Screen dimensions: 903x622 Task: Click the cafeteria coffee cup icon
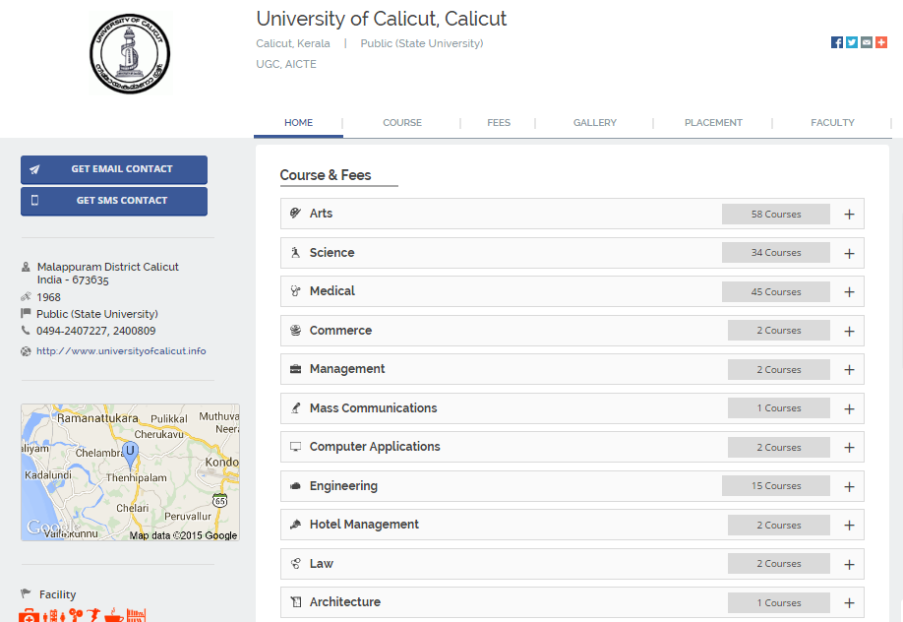tap(113, 616)
